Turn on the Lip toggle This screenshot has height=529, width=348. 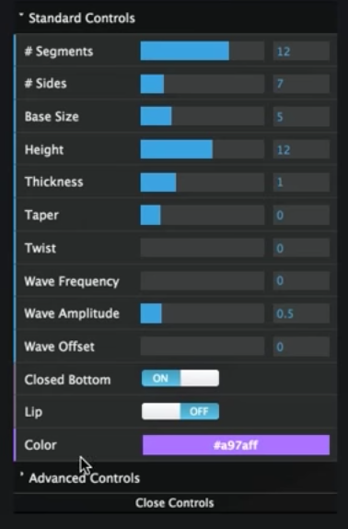180,411
